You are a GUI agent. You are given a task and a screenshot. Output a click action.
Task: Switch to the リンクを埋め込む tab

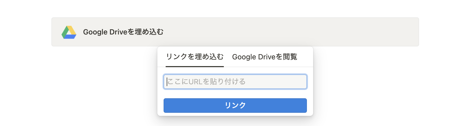[x=195, y=57]
